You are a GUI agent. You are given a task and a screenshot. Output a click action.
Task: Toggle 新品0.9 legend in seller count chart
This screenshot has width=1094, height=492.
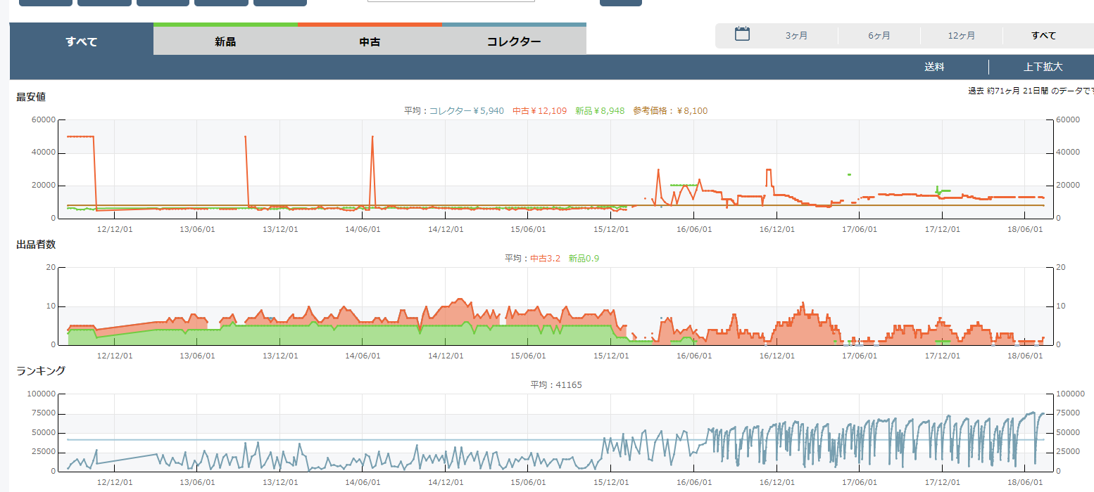coord(584,259)
